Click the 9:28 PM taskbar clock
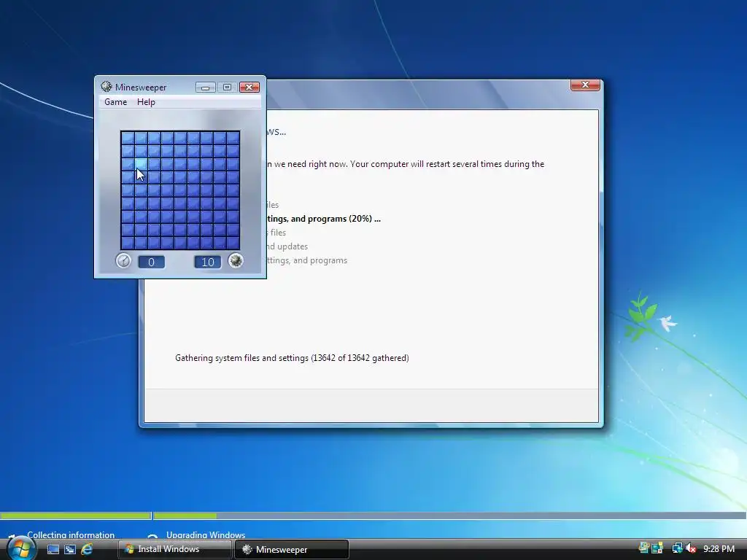The height and width of the screenshot is (560, 747). (719, 548)
